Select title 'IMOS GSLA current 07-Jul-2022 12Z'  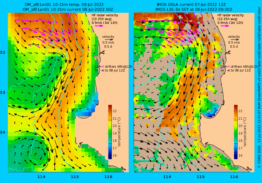click(191, 4)
